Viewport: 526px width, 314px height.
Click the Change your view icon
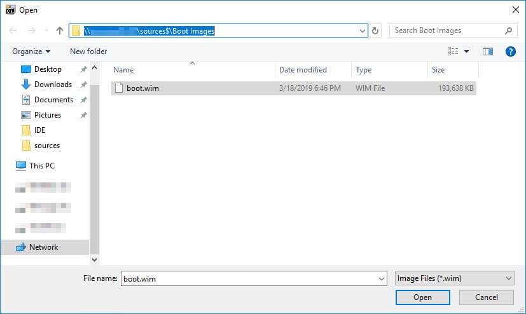pos(453,51)
